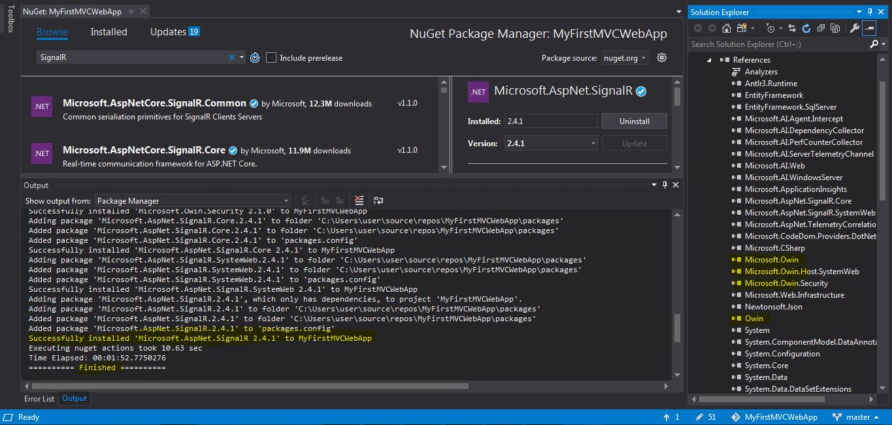Open the Show output from dropdown
Screen dimensions: 892x425
(286, 200)
